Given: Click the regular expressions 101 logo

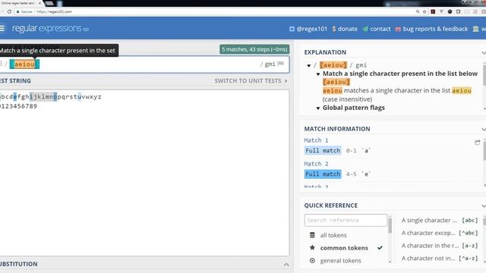Looking at the screenshot, I should [x=50, y=29].
